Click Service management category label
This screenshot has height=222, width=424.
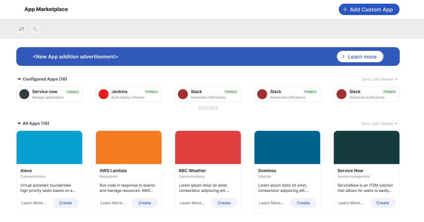[354, 176]
